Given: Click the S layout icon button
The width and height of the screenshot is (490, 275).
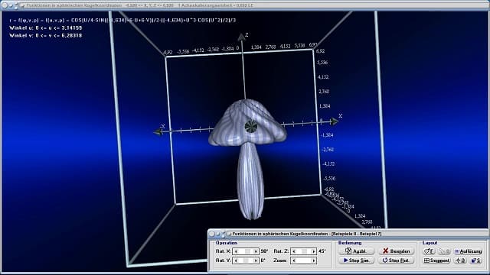Looking at the screenshot, I should [476, 260].
